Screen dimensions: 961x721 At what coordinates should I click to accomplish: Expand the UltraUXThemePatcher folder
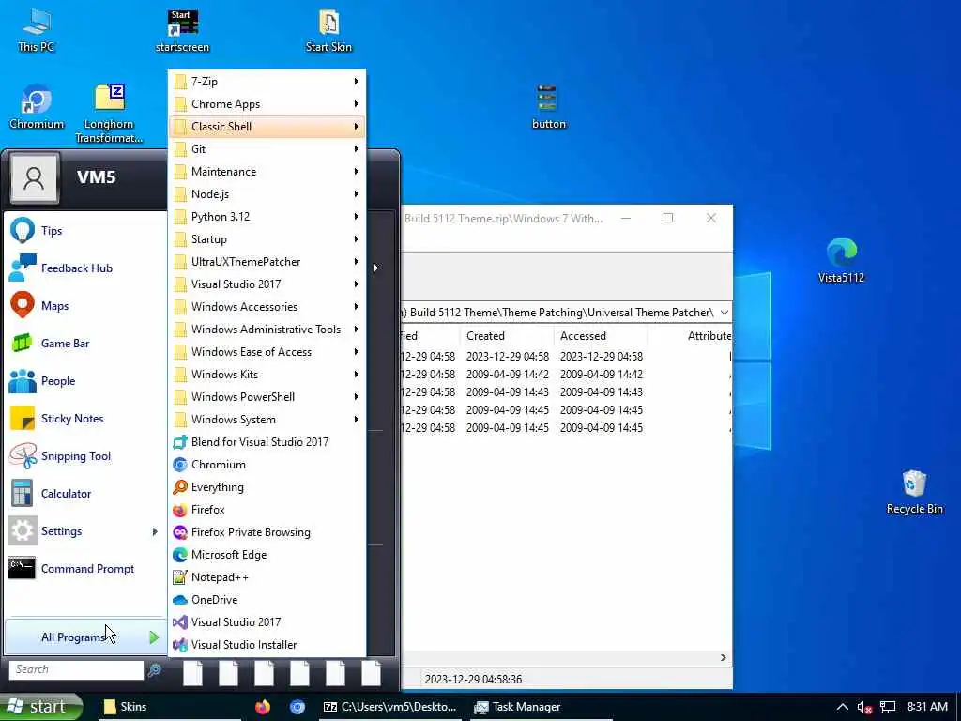point(267,261)
